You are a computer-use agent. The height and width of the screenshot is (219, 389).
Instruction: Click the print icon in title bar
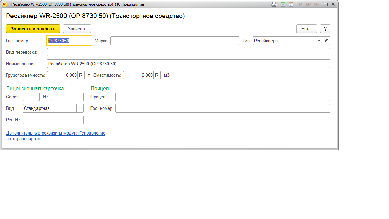(274, 4)
